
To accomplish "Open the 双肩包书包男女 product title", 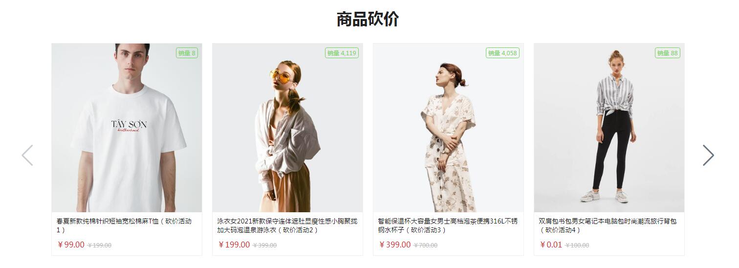I will coord(608,225).
